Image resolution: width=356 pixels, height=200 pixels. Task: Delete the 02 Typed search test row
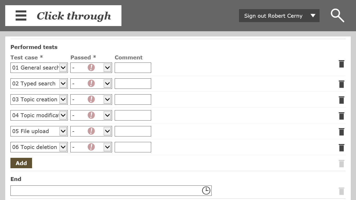(341, 84)
